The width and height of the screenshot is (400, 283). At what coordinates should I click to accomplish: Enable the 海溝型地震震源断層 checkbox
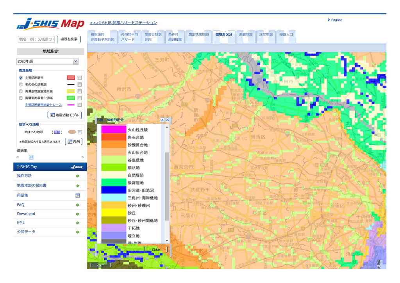pos(80,91)
